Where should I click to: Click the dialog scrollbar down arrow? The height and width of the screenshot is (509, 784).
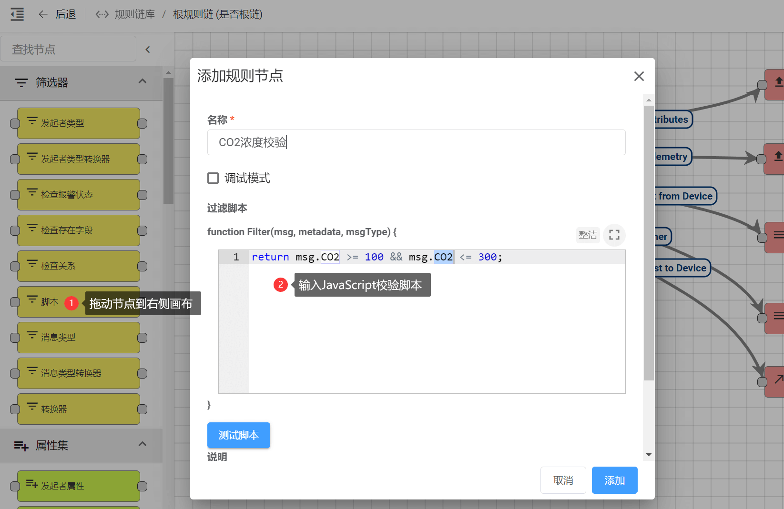click(x=649, y=455)
